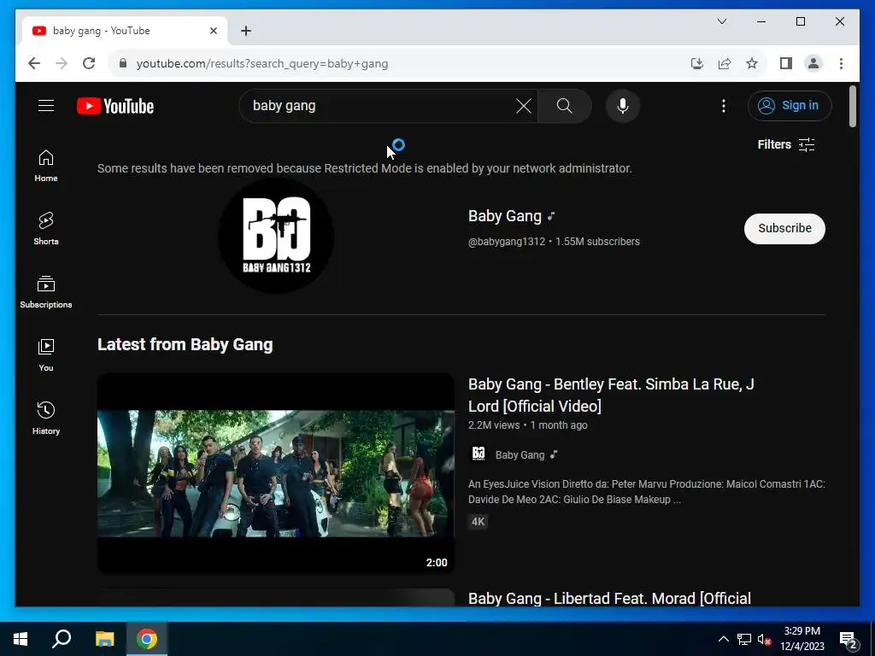The width and height of the screenshot is (875, 656).
Task: Click the site lock icon in address bar
Action: point(123,63)
